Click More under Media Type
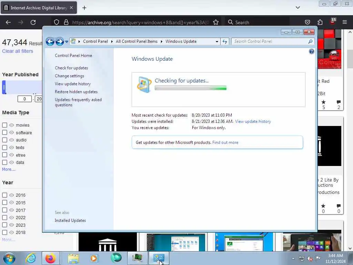 [x=9, y=169]
